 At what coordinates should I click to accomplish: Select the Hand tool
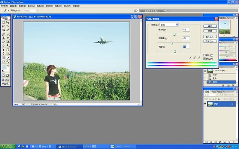point(4,61)
